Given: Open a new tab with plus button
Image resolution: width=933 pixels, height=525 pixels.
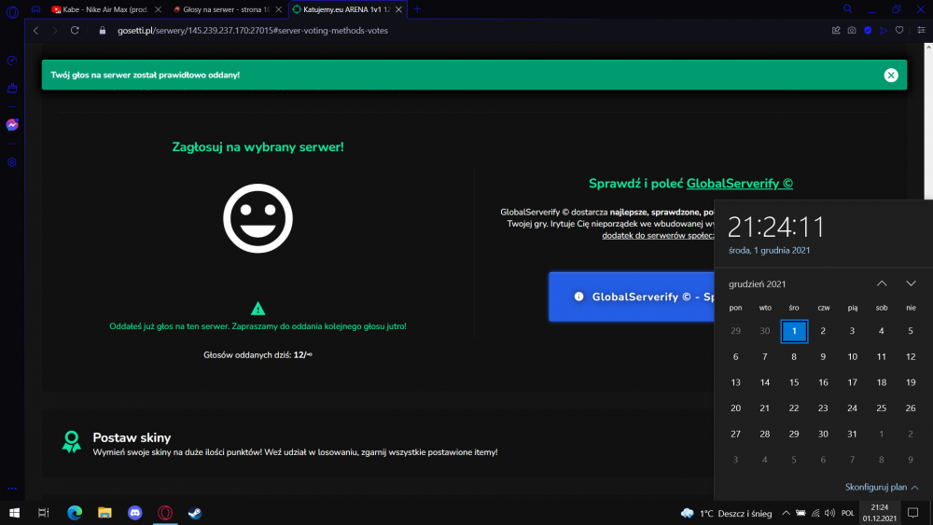Looking at the screenshot, I should 417,9.
